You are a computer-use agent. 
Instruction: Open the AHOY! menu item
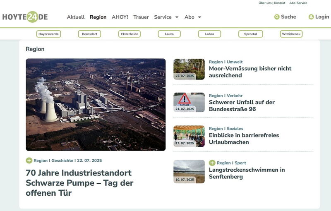pos(120,17)
